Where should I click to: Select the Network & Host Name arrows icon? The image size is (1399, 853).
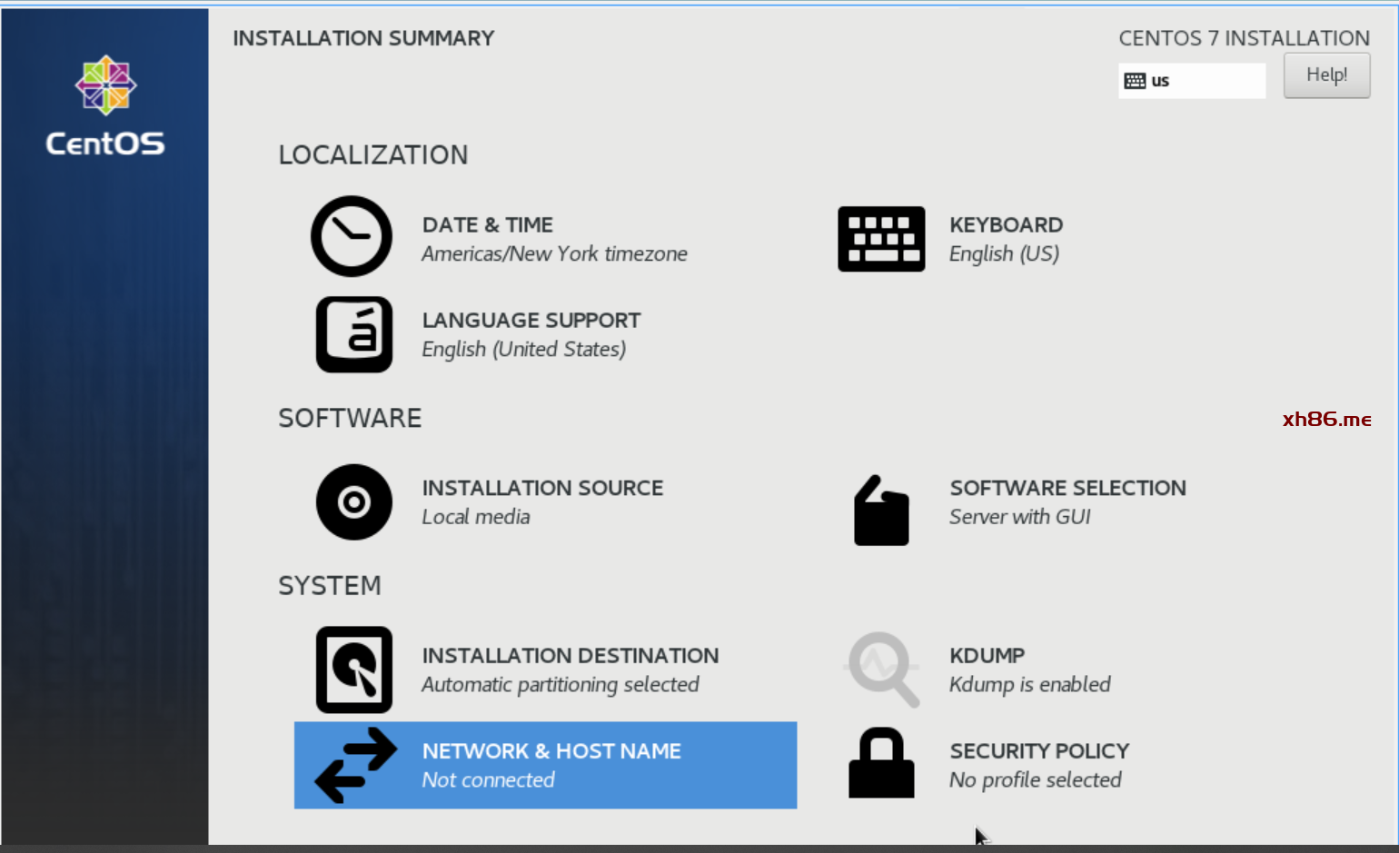[x=355, y=765]
